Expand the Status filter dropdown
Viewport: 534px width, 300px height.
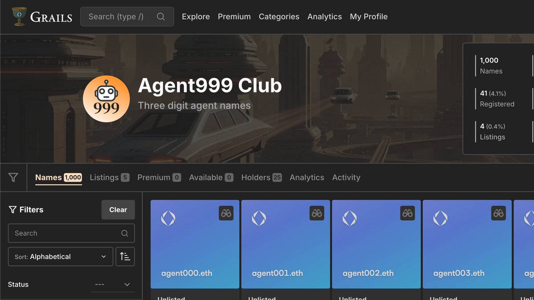(x=113, y=284)
